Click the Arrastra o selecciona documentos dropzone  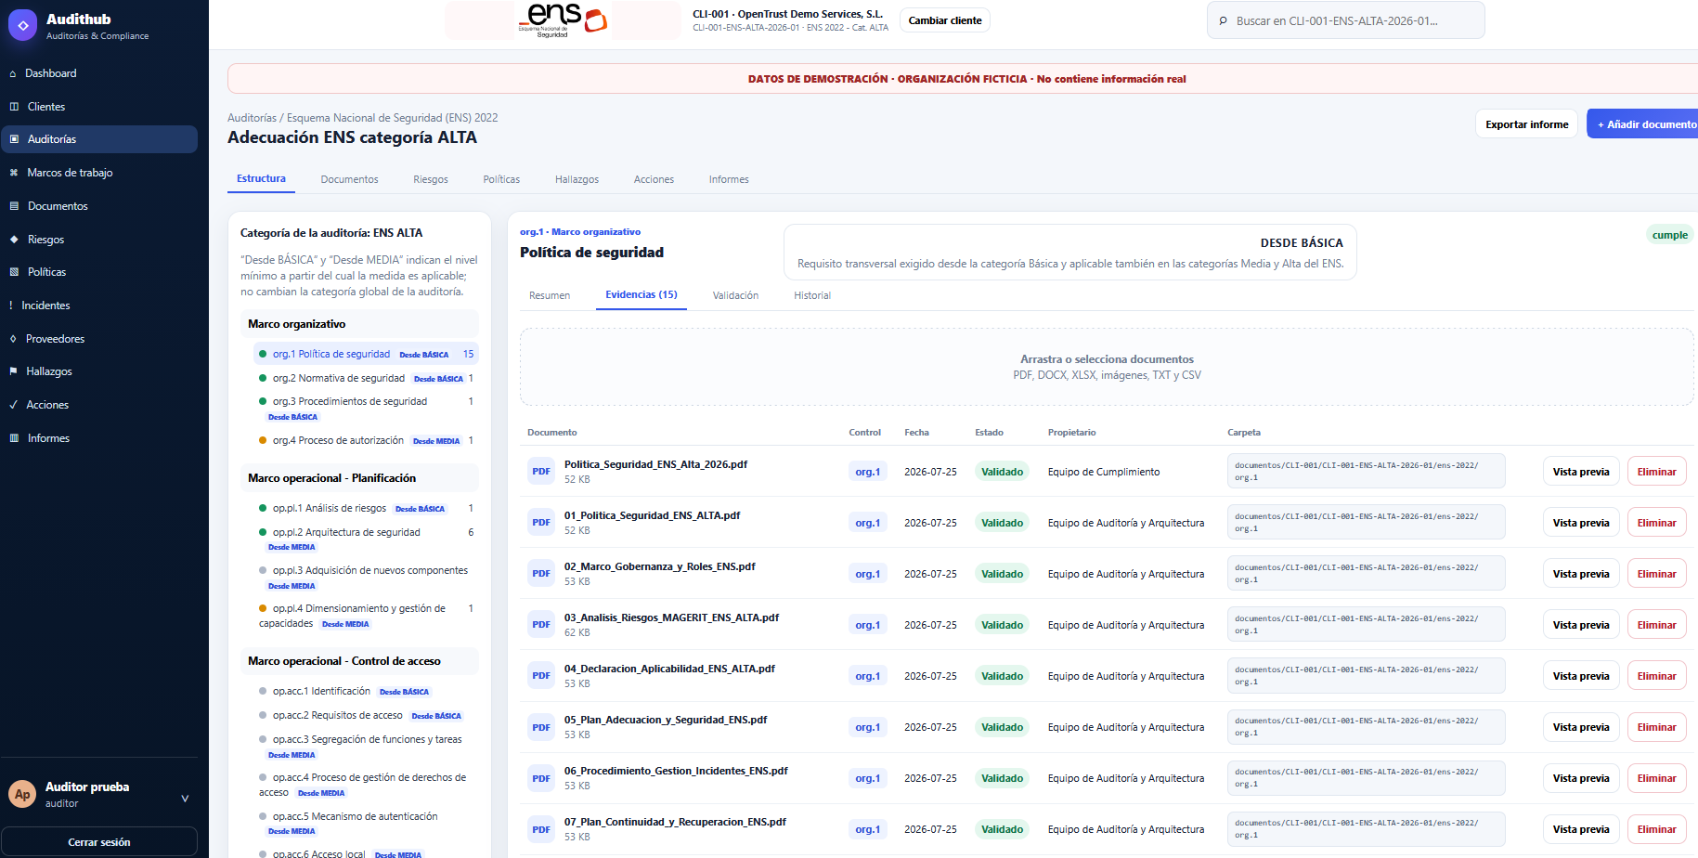(1107, 367)
